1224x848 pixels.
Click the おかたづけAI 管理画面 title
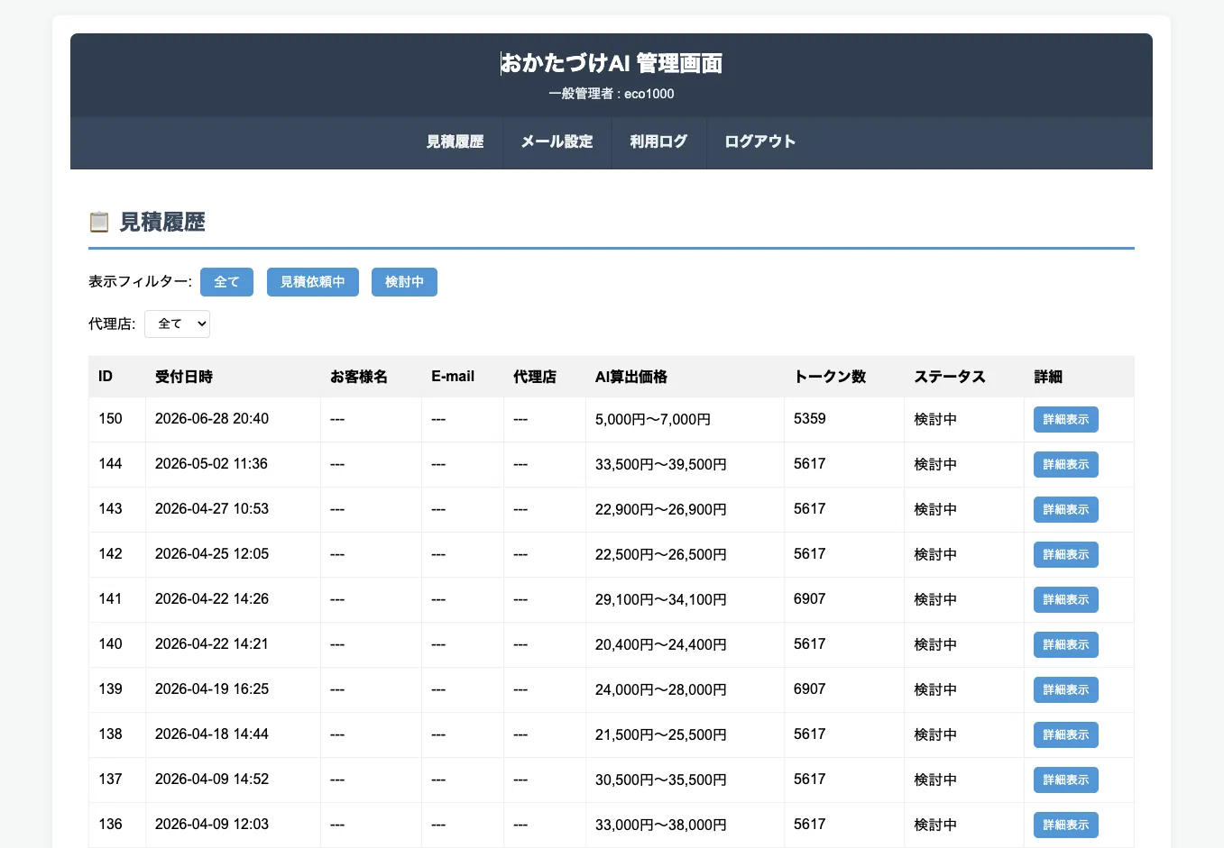click(612, 63)
